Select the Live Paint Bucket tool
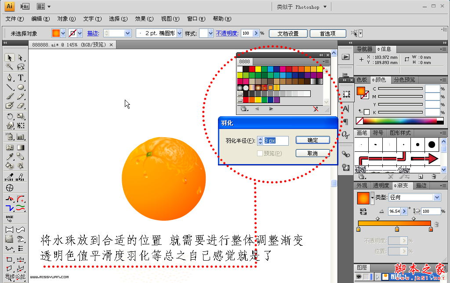 [10, 165]
